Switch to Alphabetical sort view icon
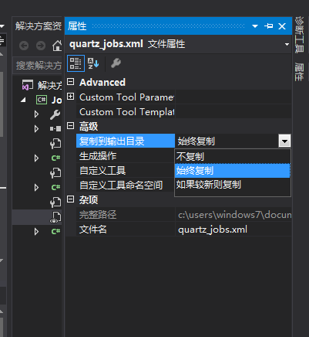Viewport: 309px width, 337px height. coord(93,63)
